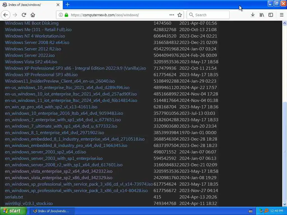Screen dimensions: 287x215
Task: Click scrollbar down arrow
Action: tap(284, 204)
